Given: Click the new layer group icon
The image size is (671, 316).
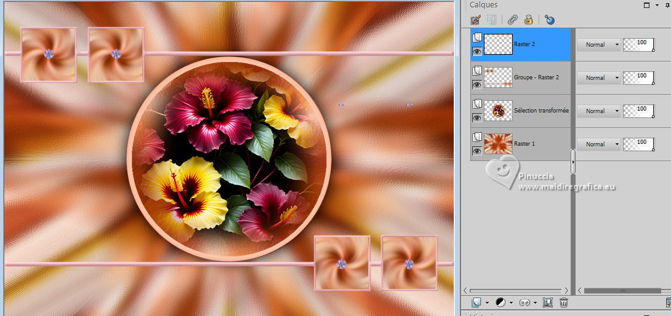Looking at the screenshot, I should click(547, 302).
